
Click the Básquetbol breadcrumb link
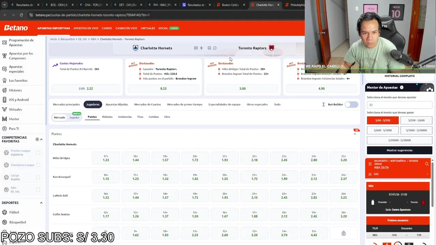click(x=67, y=39)
